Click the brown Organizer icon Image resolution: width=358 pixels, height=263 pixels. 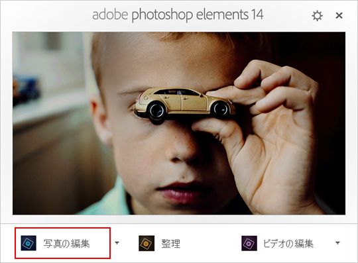click(147, 243)
